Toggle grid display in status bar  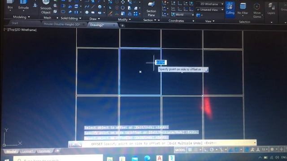pos(190,150)
